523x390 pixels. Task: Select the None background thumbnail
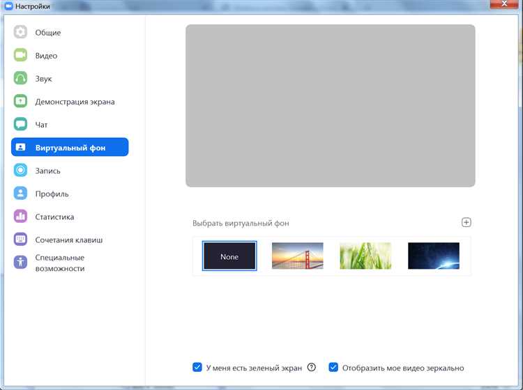pos(229,256)
